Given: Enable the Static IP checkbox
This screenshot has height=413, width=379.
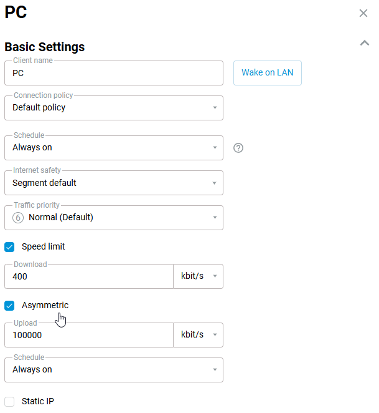Looking at the screenshot, I should [9, 402].
